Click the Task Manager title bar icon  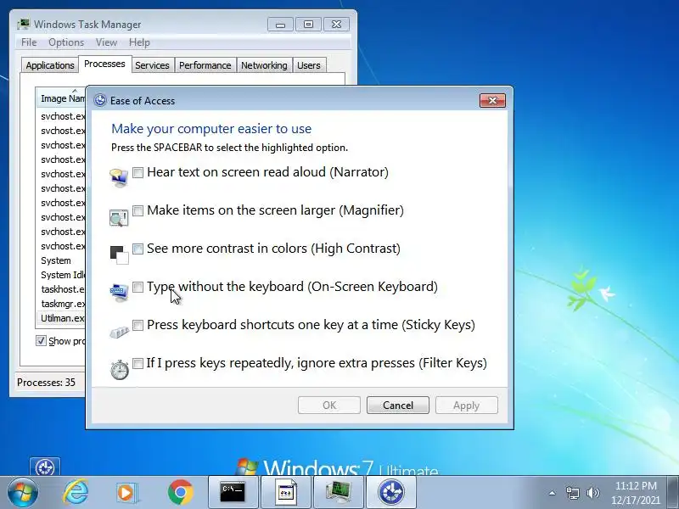coord(24,24)
